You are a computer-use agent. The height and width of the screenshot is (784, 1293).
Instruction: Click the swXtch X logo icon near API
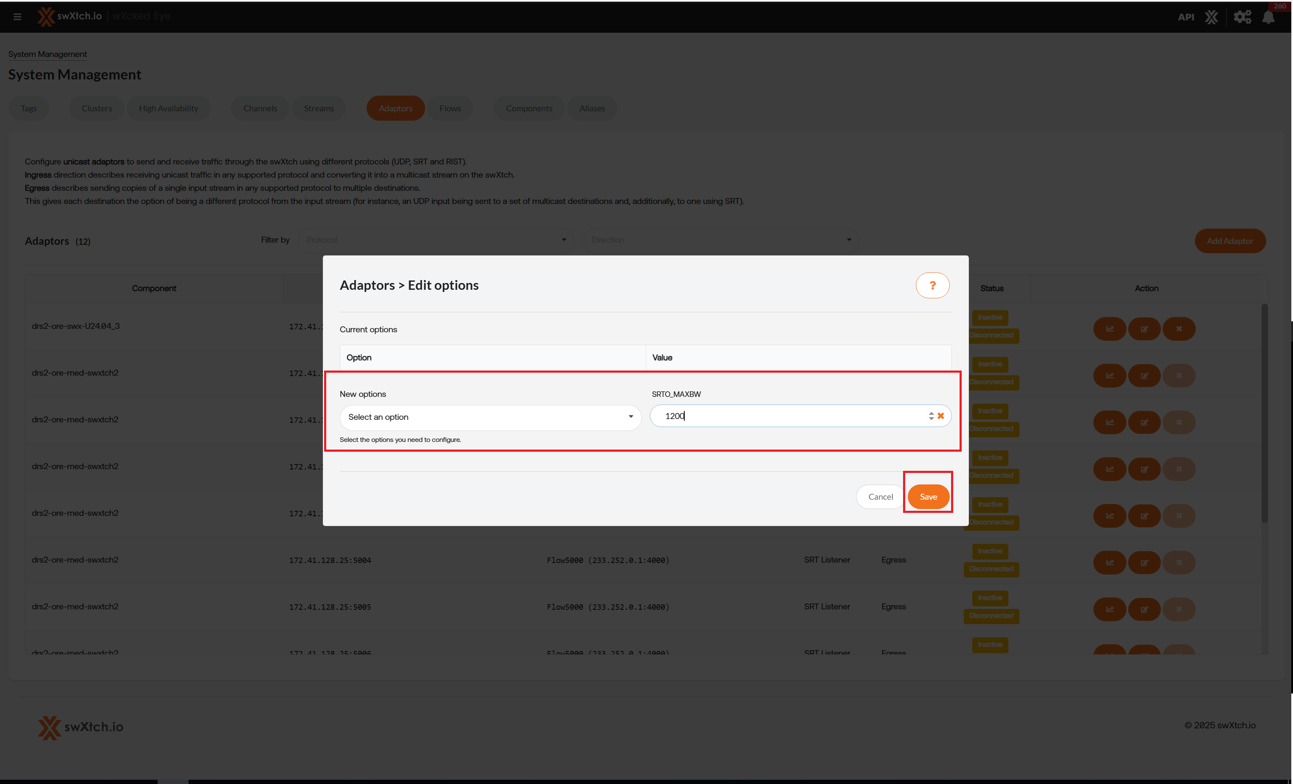point(1211,17)
